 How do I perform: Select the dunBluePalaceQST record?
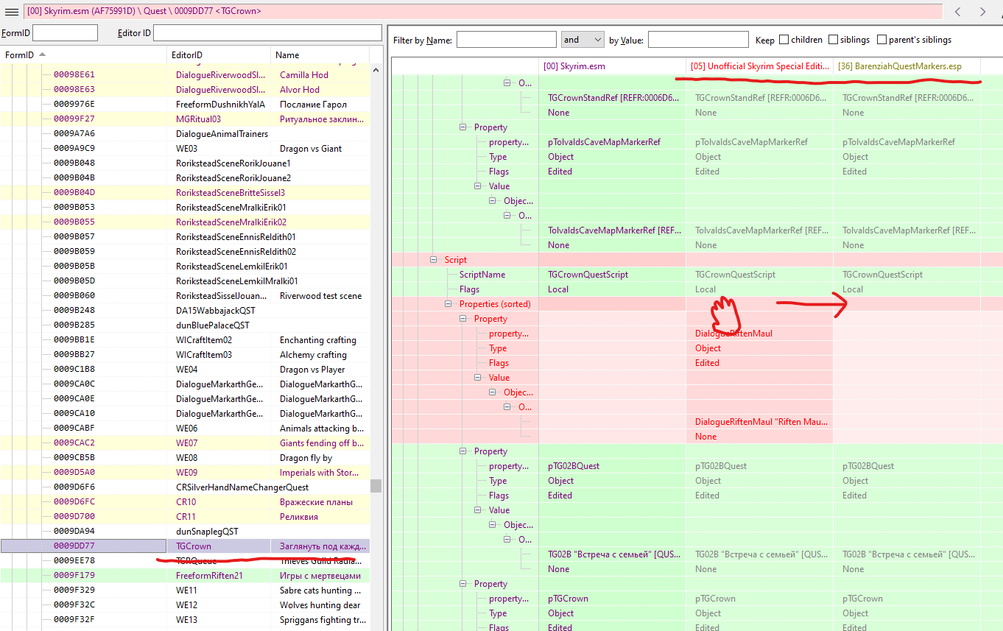[x=185, y=325]
